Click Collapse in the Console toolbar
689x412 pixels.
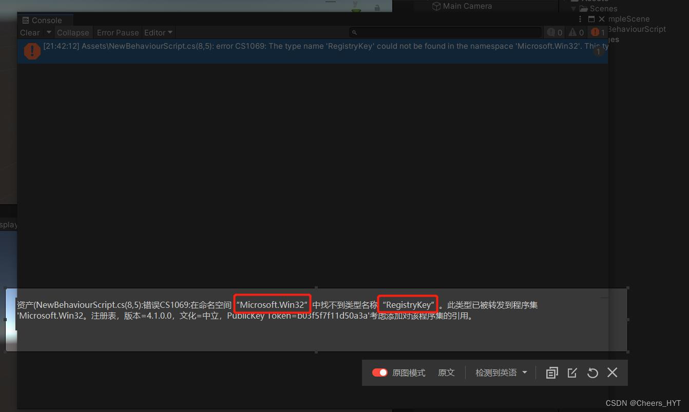click(x=73, y=32)
